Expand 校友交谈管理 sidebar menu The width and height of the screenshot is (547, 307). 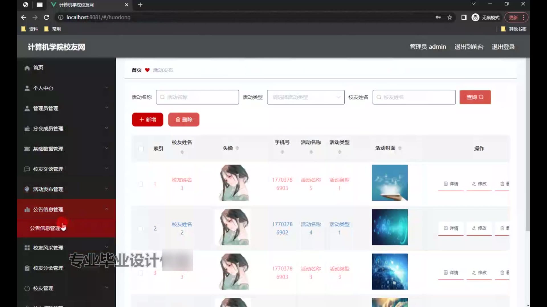[x=107, y=169]
